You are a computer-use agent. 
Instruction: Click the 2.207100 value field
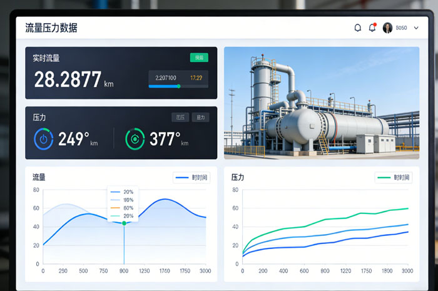pos(166,78)
